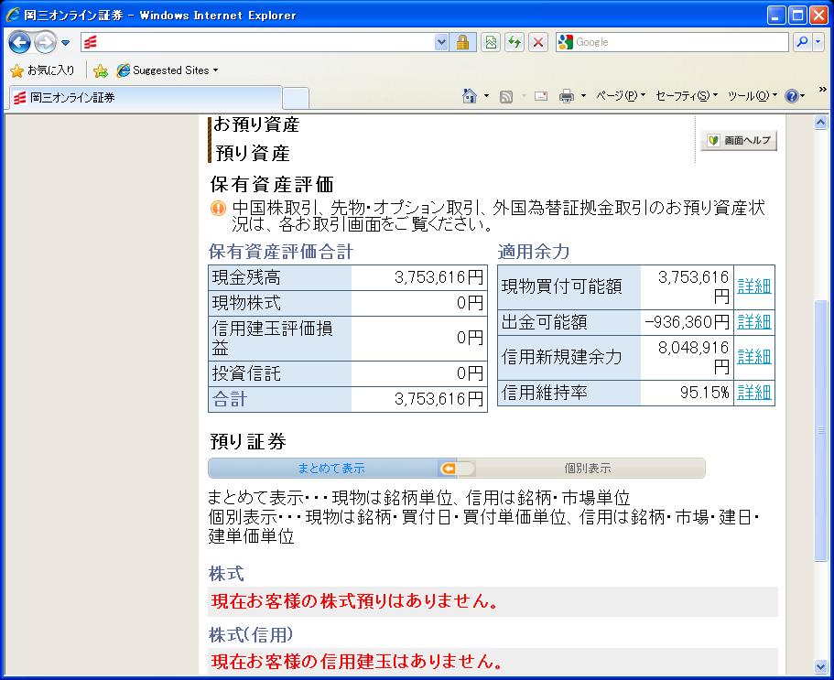This screenshot has width=834, height=680.
Task: Click 詳細 link next to 出金可能額
Action: click(x=753, y=322)
